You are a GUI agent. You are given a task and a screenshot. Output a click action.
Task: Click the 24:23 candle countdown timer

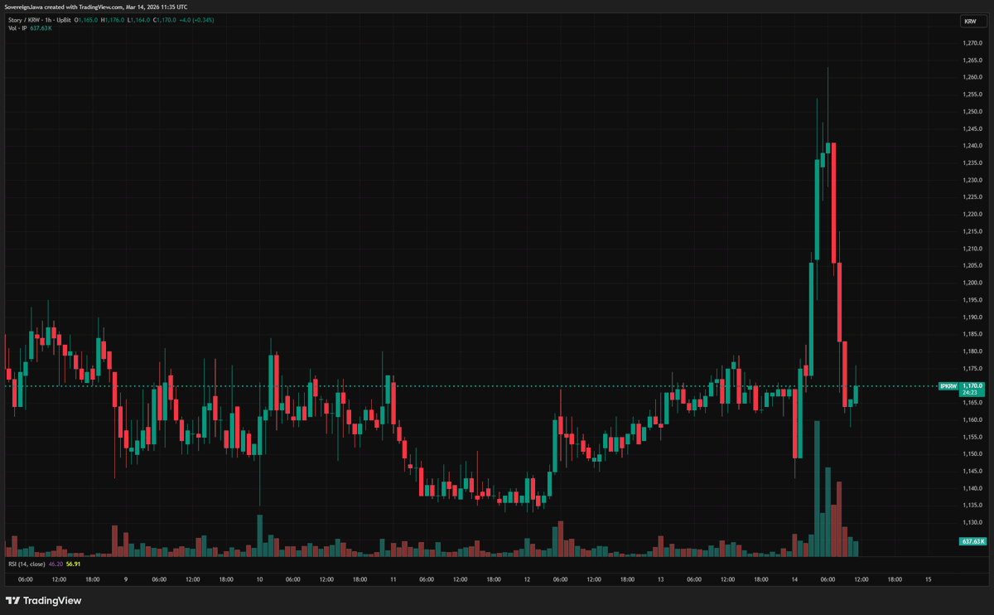click(x=972, y=393)
